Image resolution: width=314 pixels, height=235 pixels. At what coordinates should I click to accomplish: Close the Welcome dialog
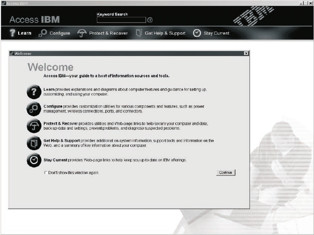point(246,53)
